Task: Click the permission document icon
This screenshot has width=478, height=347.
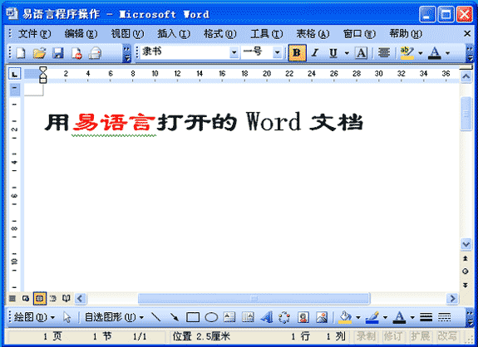Action: pyautogui.click(x=76, y=53)
